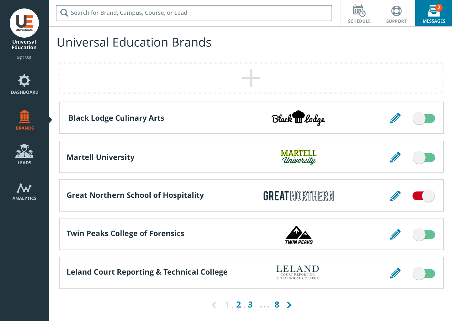
Task: Click the Sign Out link
Action: click(24, 57)
